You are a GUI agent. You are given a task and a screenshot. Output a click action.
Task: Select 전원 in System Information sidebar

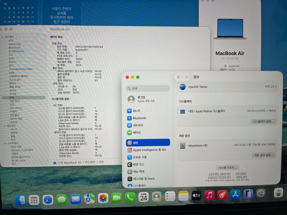tap(24, 97)
